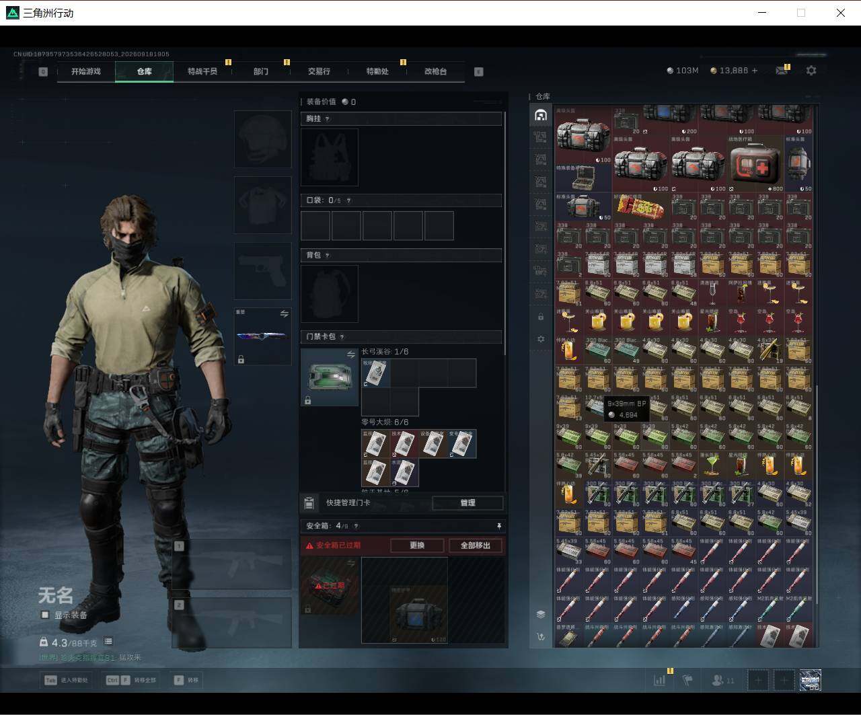This screenshot has height=715, width=861.
Task: Toggle the pin icon on 安全箱 header
Action: pyautogui.click(x=498, y=526)
